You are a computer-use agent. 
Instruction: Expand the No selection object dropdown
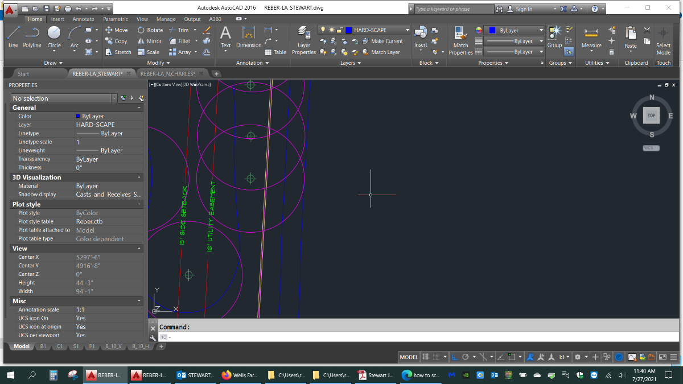(x=64, y=98)
